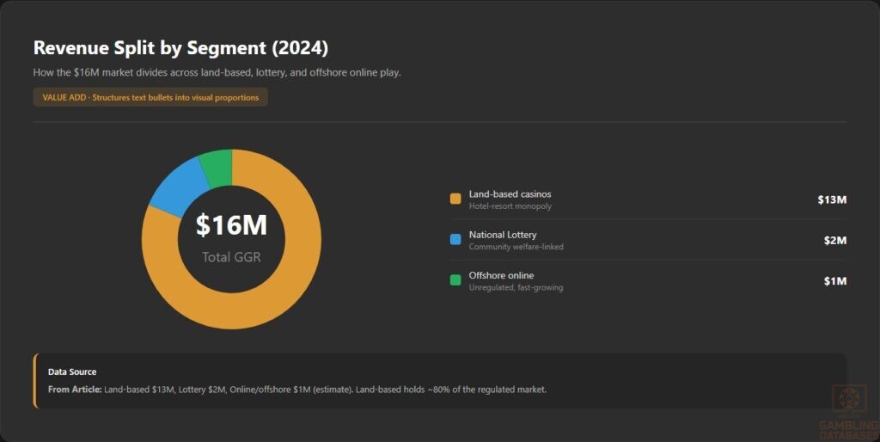The height and width of the screenshot is (442, 880).
Task: Click the 'Unregulated, fast-growing' subtitle
Action: click(516, 287)
